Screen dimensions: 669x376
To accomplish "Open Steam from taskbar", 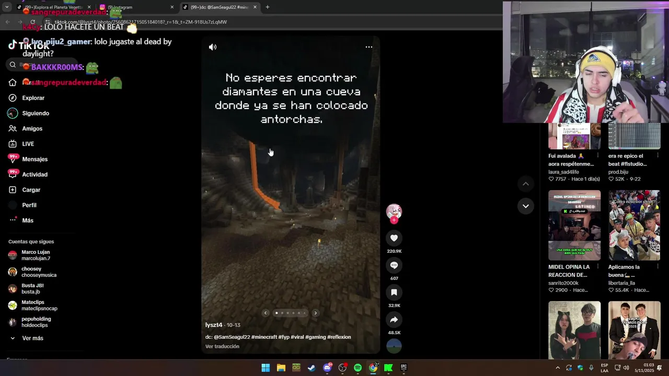I will coord(312,368).
